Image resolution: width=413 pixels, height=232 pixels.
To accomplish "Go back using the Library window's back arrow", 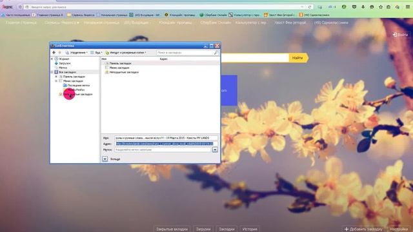I will 54,53.
